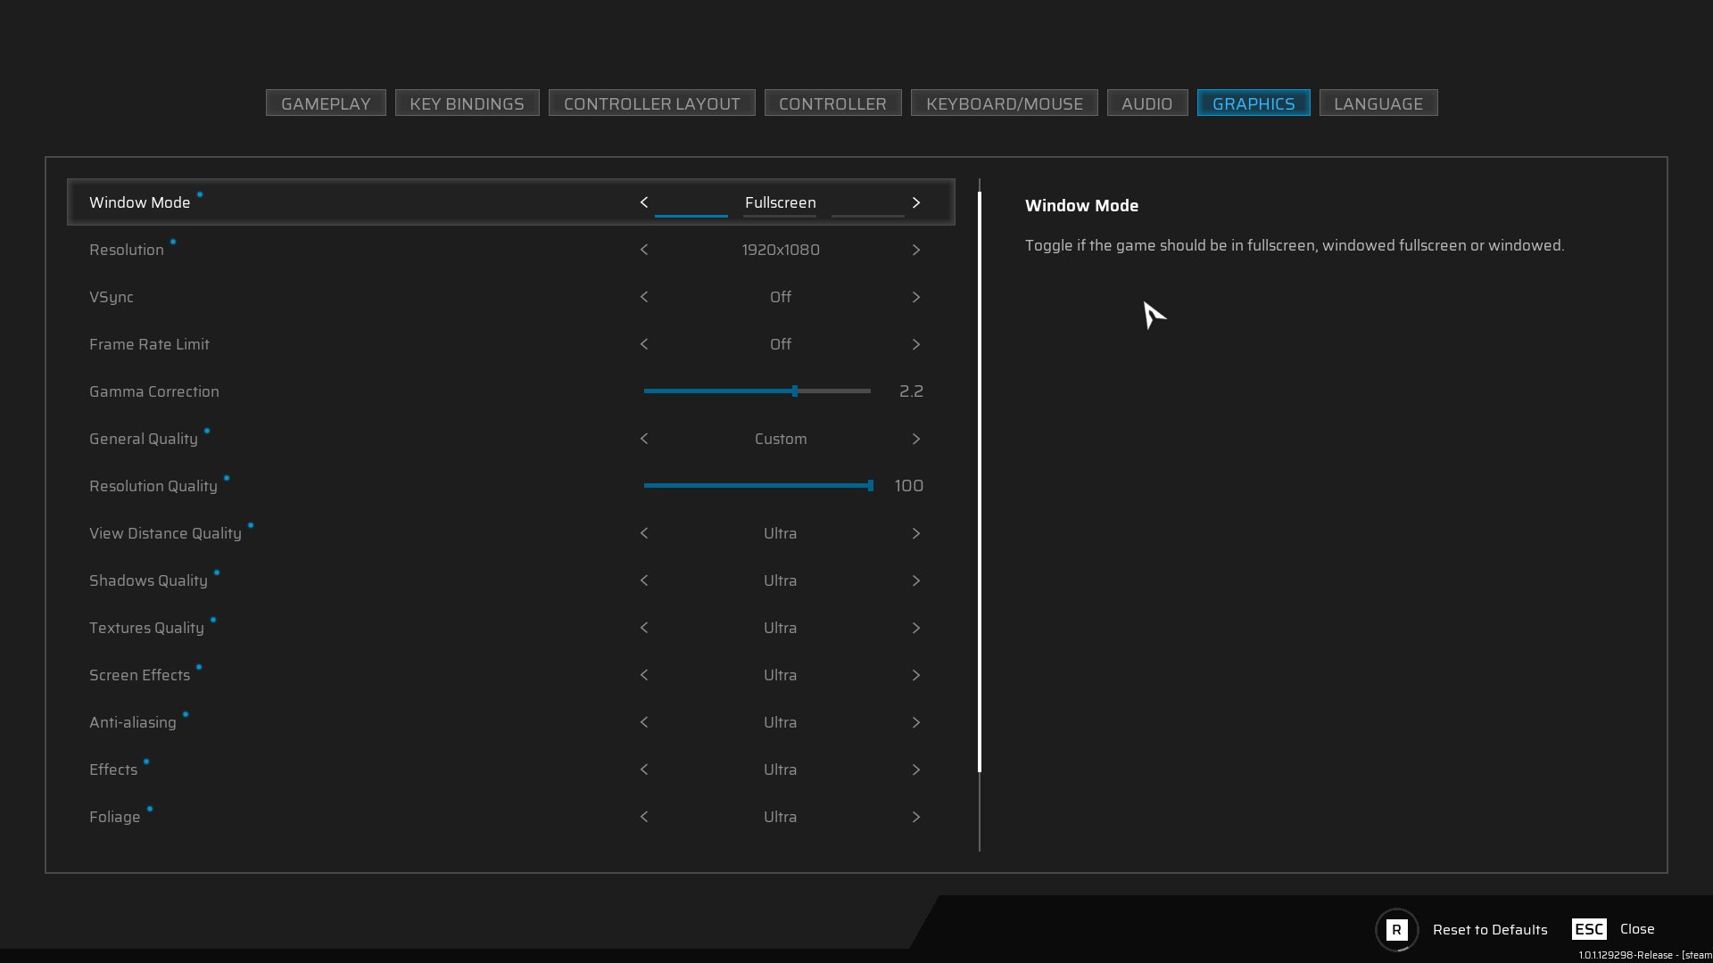Select the Audio tab
The height and width of the screenshot is (963, 1713).
(x=1146, y=103)
